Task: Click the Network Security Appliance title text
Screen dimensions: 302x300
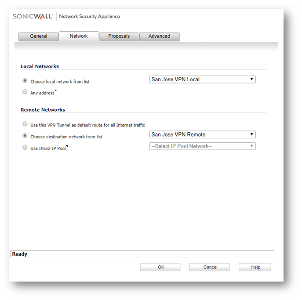Action: click(89, 17)
